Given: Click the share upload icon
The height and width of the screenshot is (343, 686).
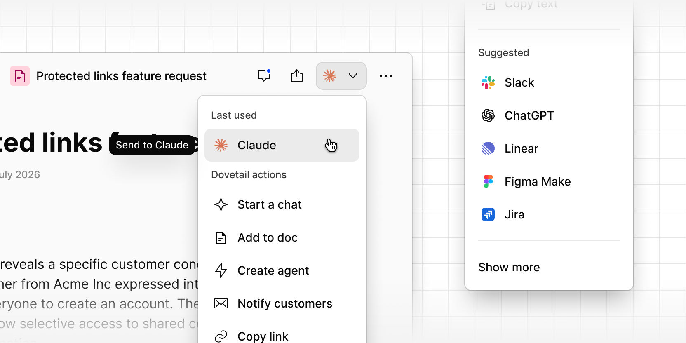Looking at the screenshot, I should (297, 75).
